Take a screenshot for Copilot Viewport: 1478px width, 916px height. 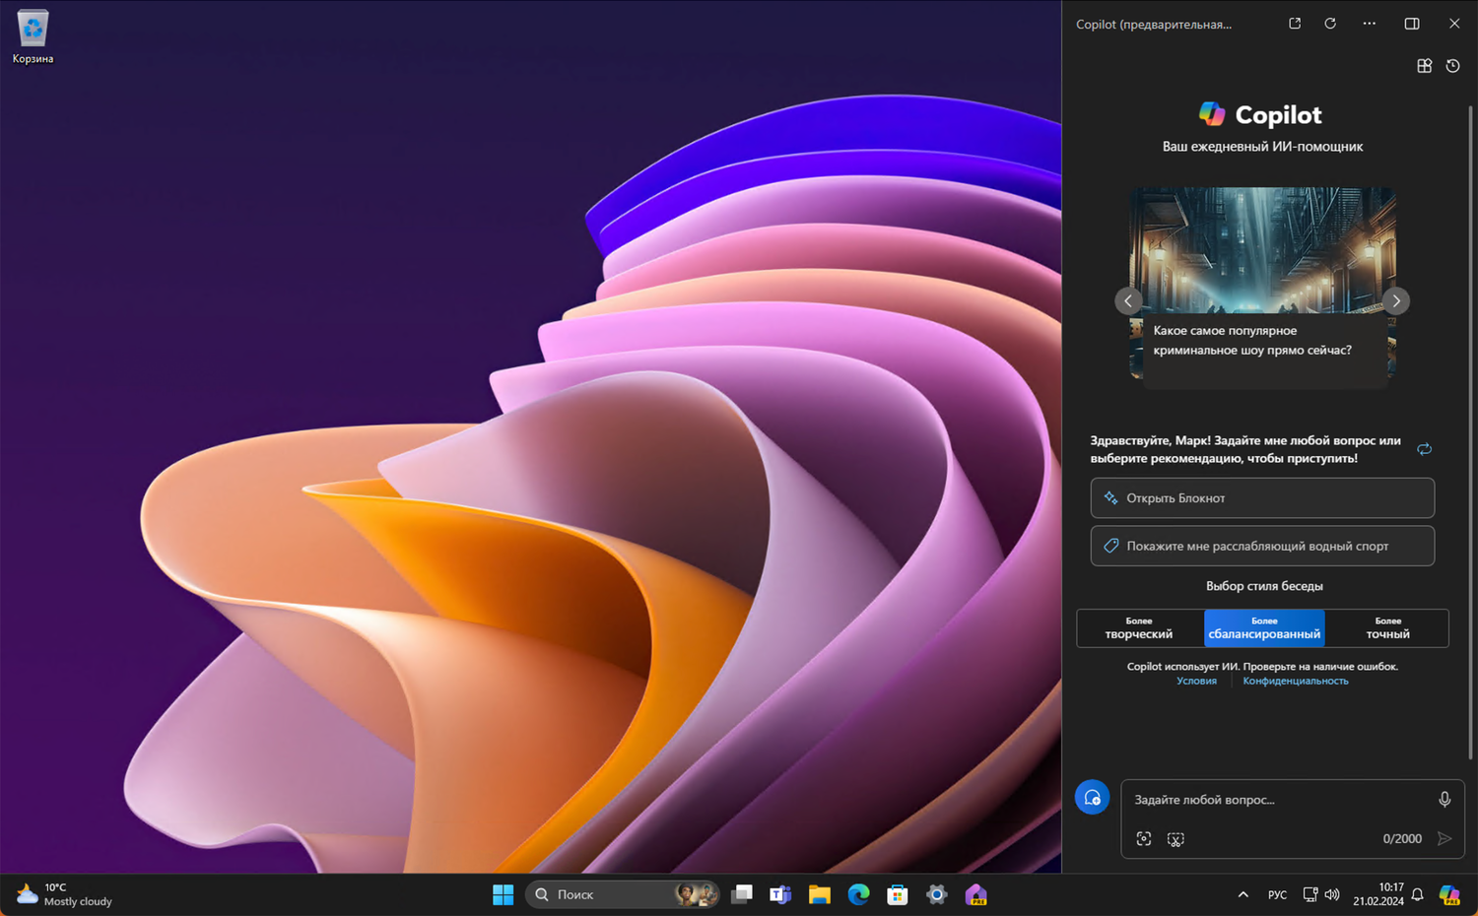pyautogui.click(x=1176, y=839)
